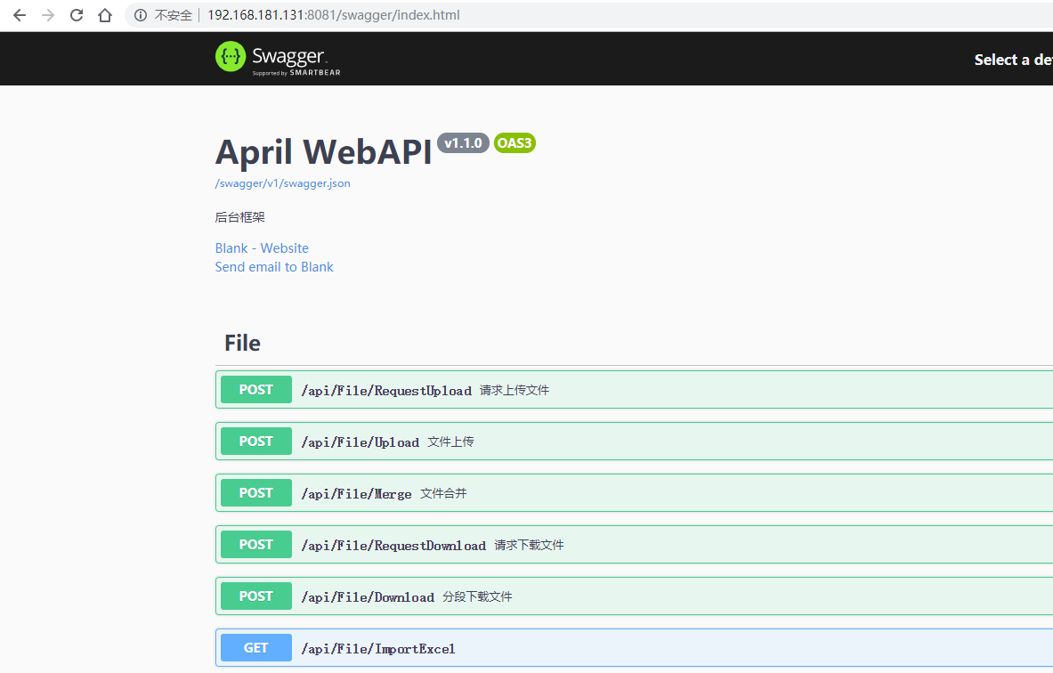The image size is (1053, 673).
Task: Click the v1.1.0 version badge
Action: point(463,143)
